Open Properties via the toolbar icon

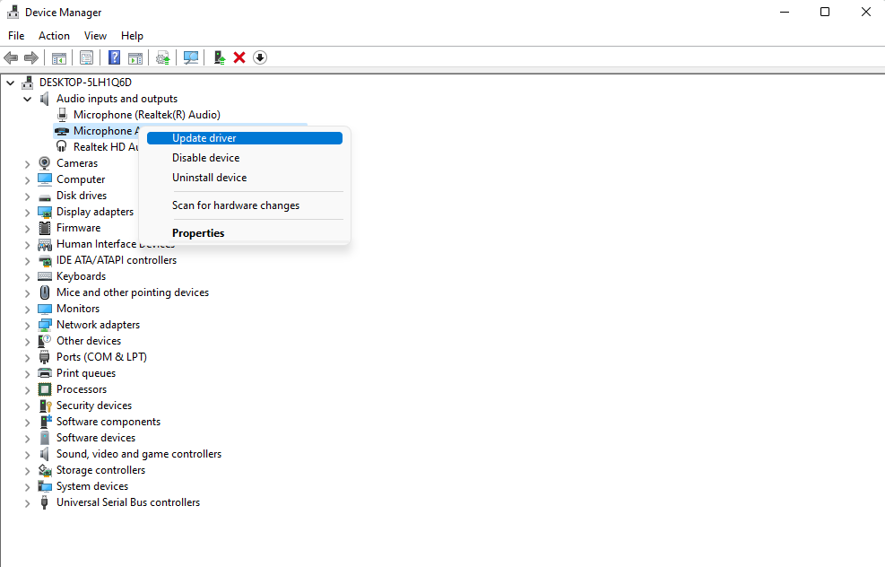86,57
